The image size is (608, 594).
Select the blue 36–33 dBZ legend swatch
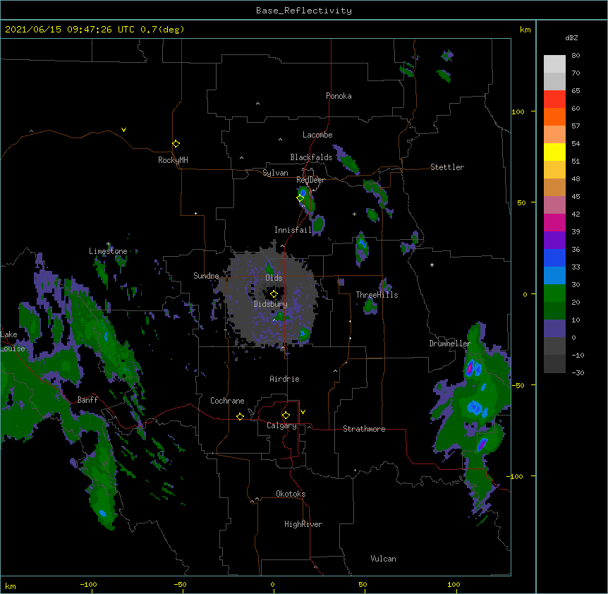coord(554,257)
